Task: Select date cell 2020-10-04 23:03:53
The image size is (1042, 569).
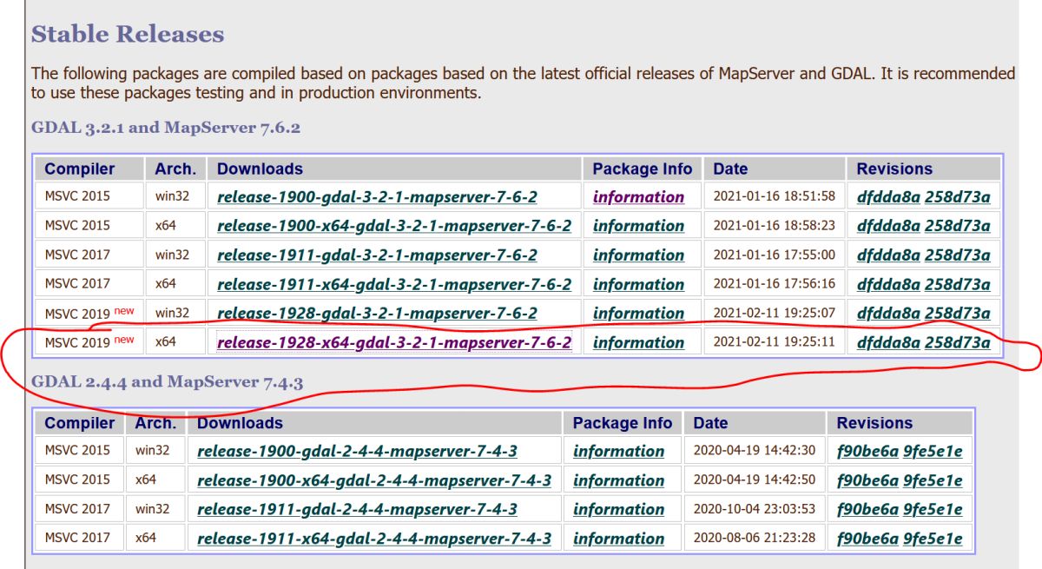Action: click(755, 509)
